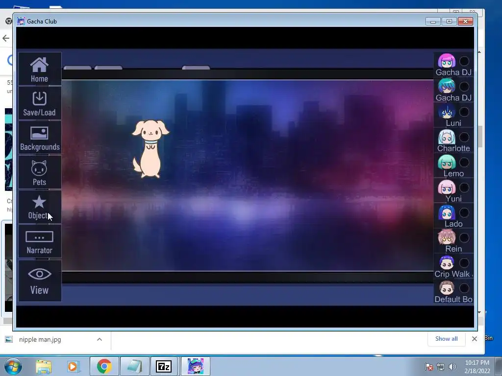Select the teal-haired Gacha DJ character
The height and width of the screenshot is (376, 502).
447,86
